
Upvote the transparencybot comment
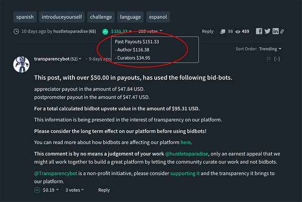[37, 190]
